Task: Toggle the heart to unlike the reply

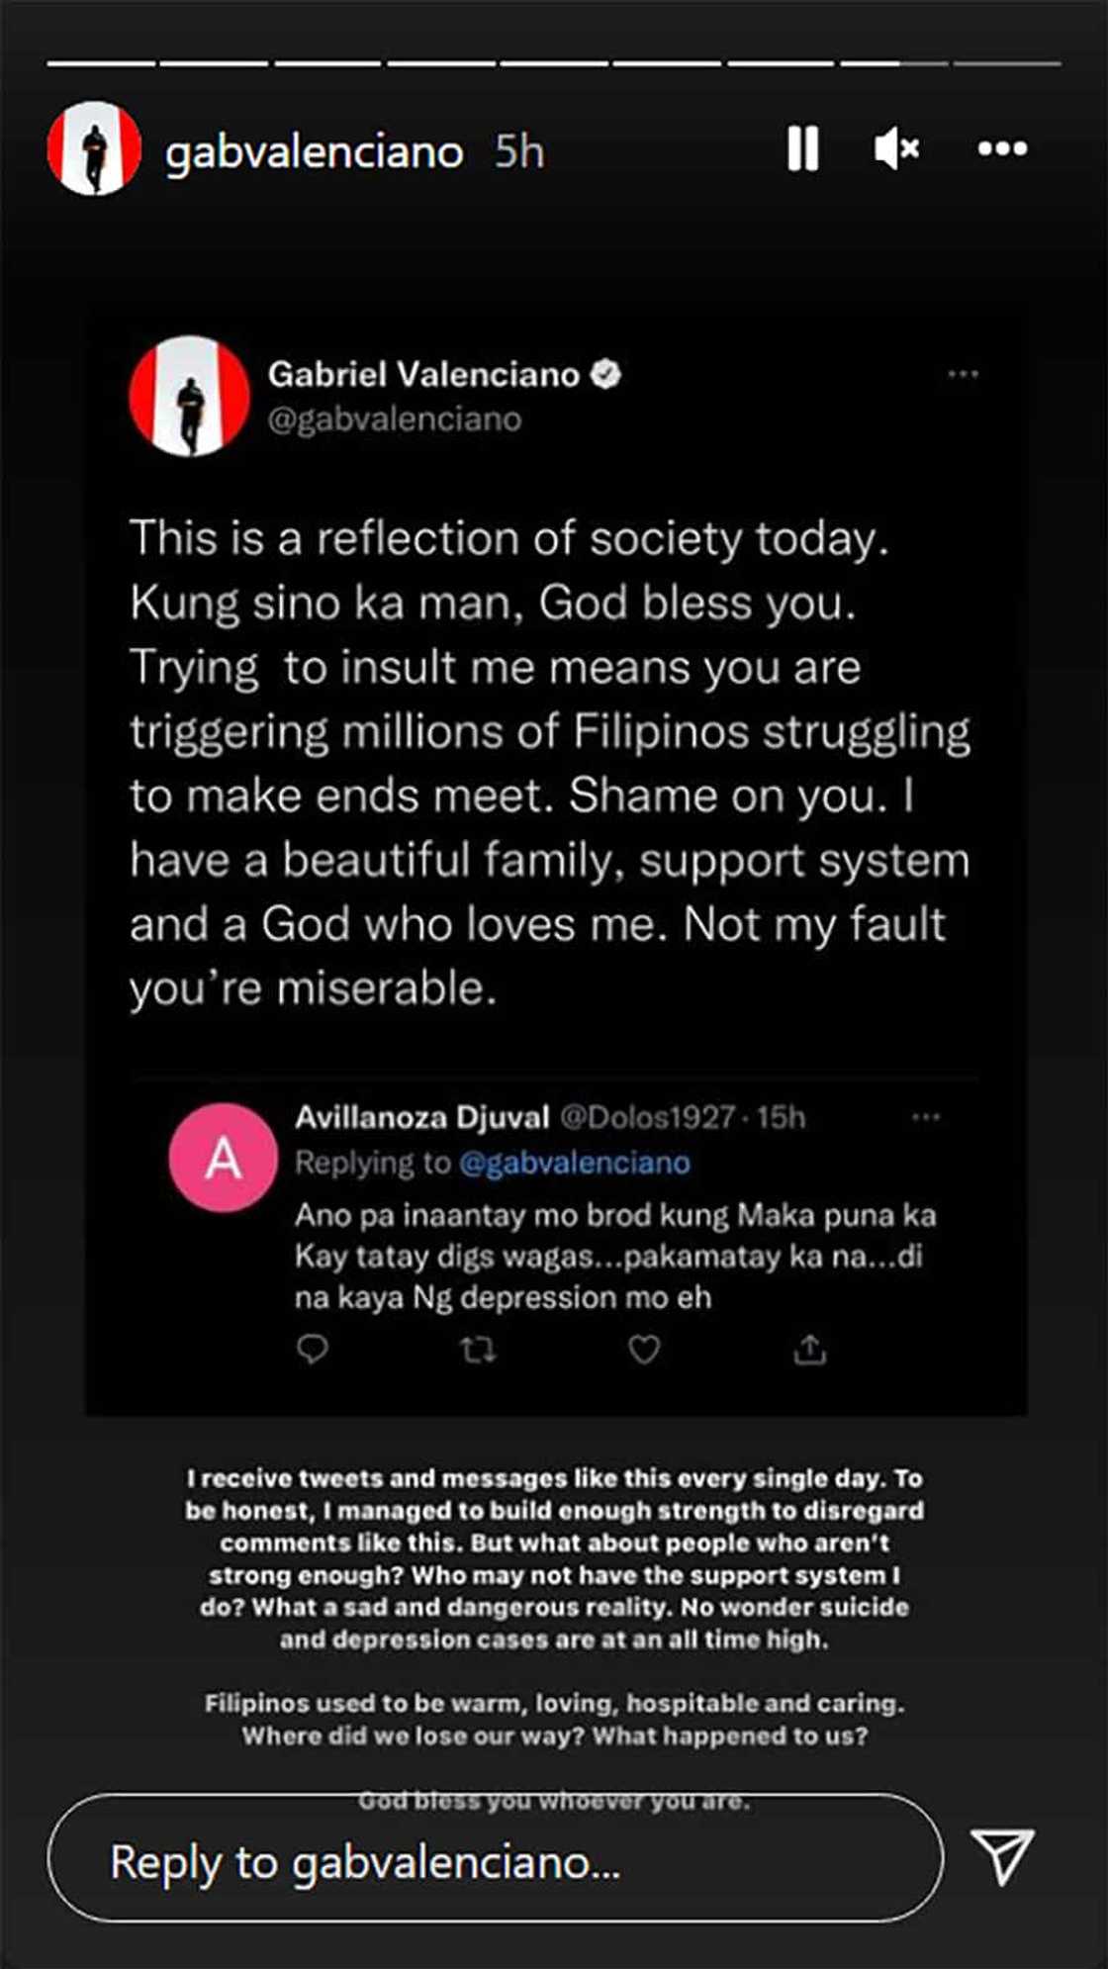Action: coord(645,1349)
